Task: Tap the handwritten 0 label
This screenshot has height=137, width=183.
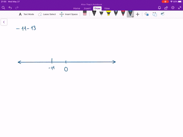Action: click(x=66, y=69)
